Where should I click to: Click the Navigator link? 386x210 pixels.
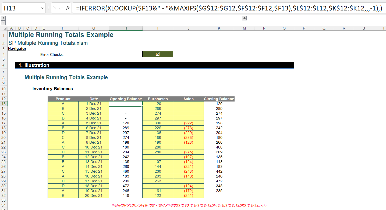(x=17, y=49)
